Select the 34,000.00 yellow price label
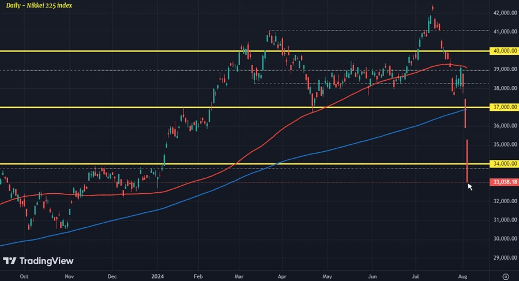This screenshot has height=281, width=519. (x=504, y=164)
